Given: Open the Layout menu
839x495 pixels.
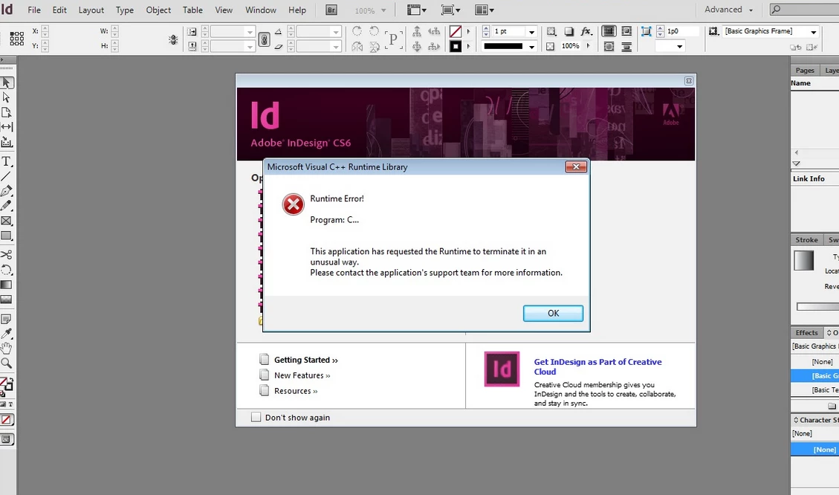Looking at the screenshot, I should (x=91, y=10).
